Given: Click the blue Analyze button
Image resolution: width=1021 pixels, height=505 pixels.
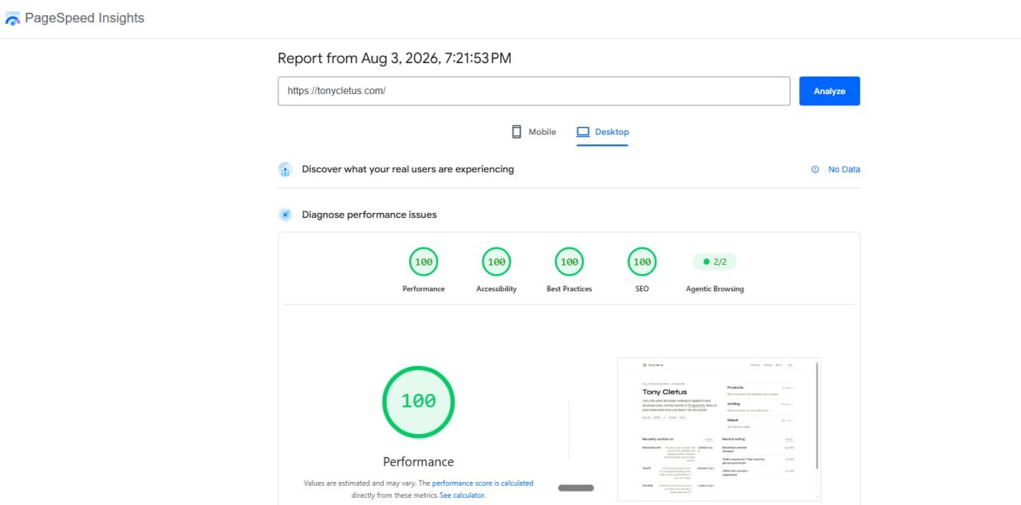Looking at the screenshot, I should [x=830, y=91].
